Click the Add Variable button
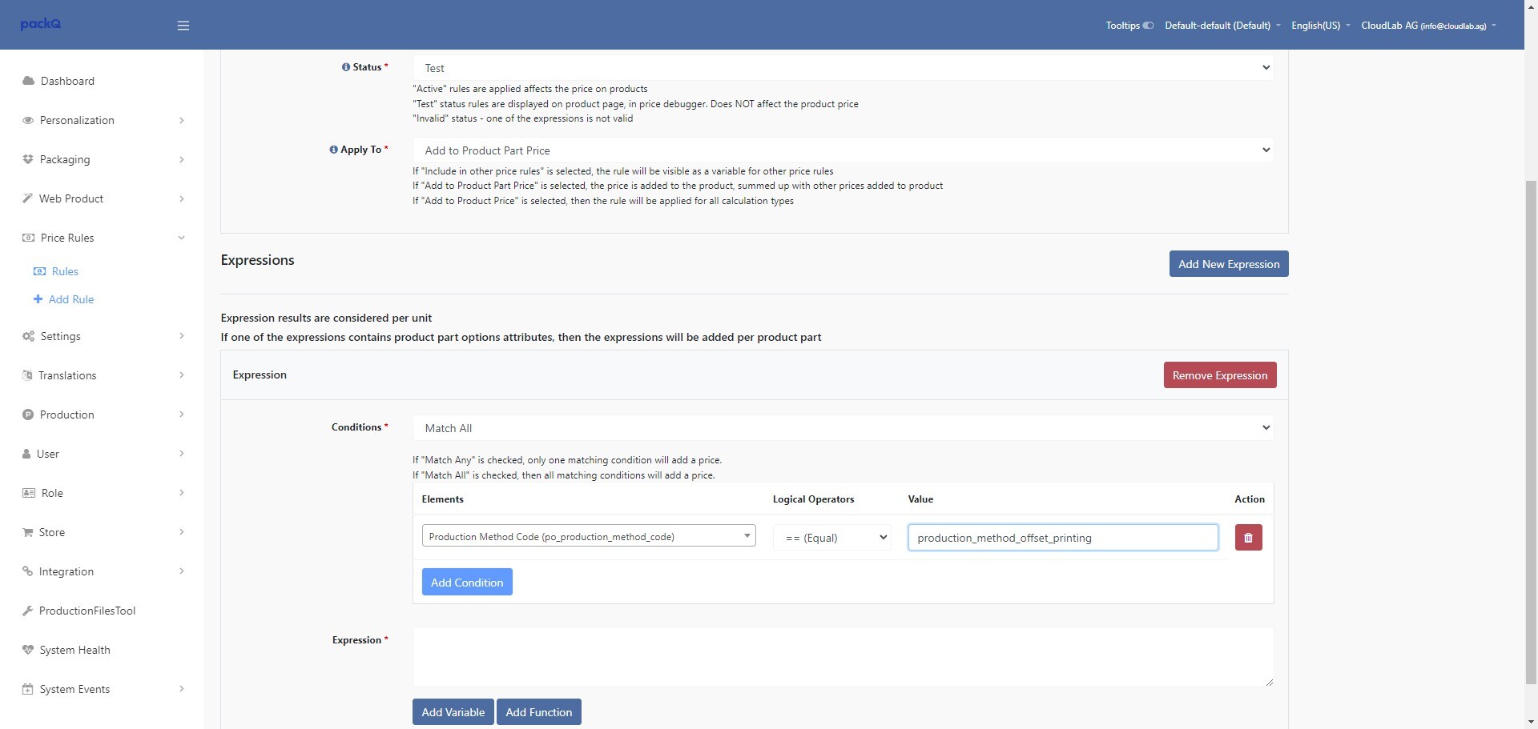Image resolution: width=1538 pixels, height=729 pixels. (453, 712)
